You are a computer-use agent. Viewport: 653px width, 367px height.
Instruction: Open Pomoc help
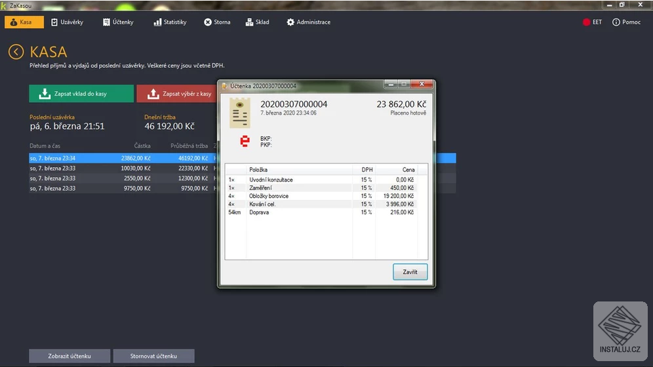(x=626, y=22)
